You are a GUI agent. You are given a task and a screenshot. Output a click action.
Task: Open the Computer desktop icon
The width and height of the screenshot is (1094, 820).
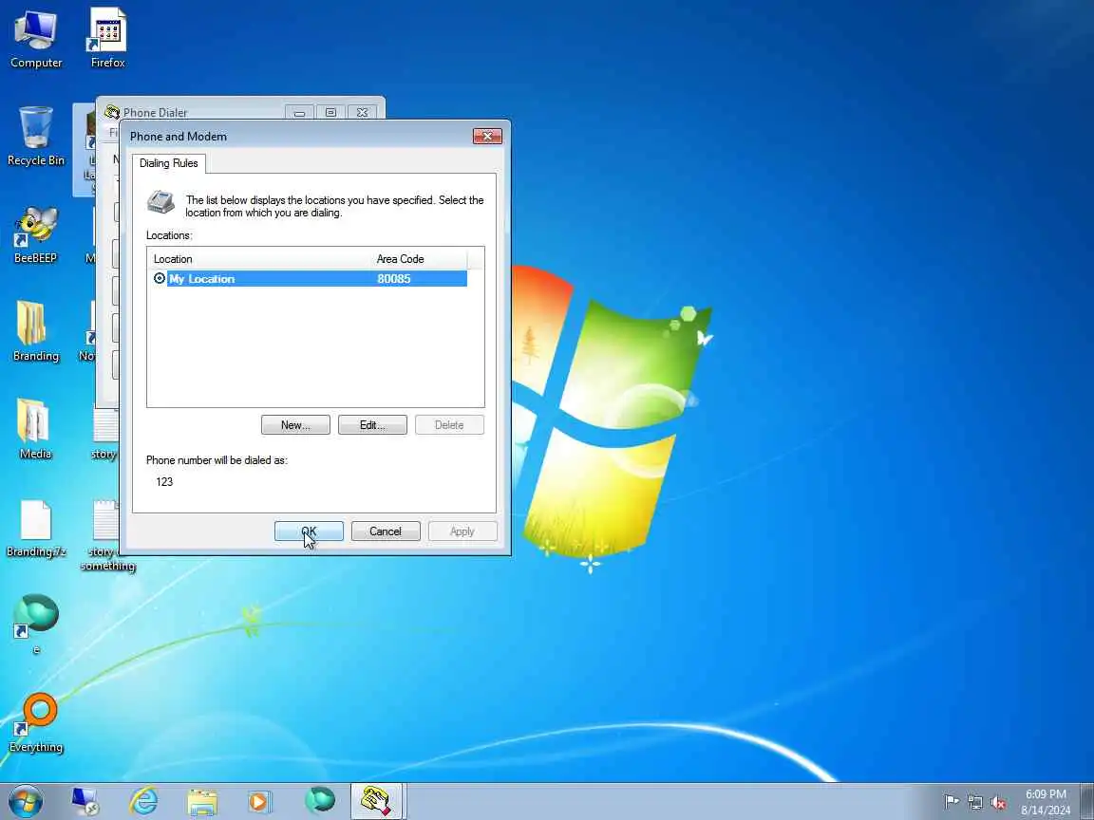(35, 38)
